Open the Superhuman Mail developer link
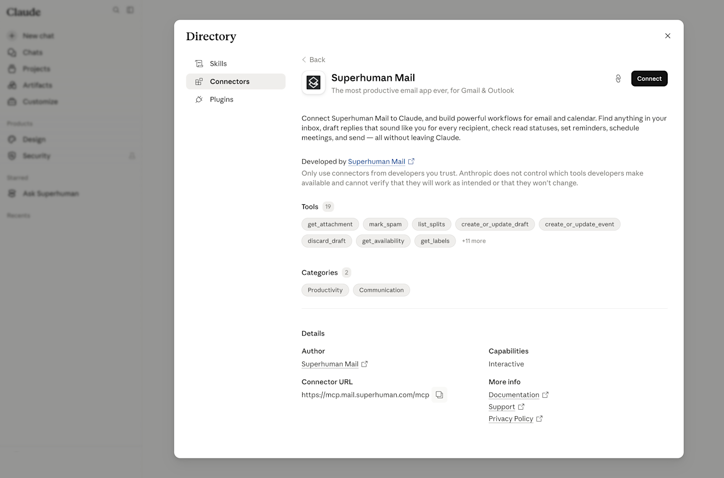 [x=377, y=162]
